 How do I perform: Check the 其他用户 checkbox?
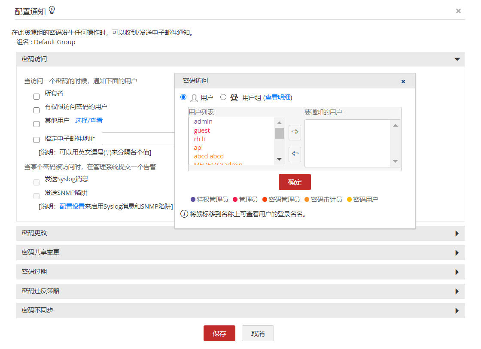37,124
